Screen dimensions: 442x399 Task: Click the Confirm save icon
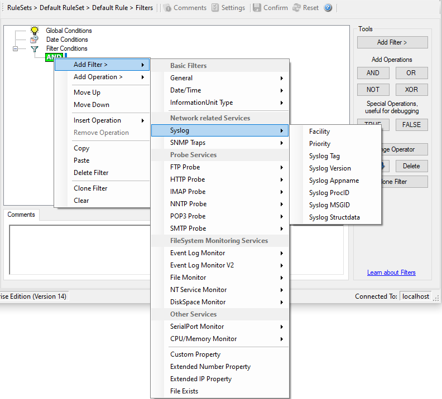tap(257, 8)
